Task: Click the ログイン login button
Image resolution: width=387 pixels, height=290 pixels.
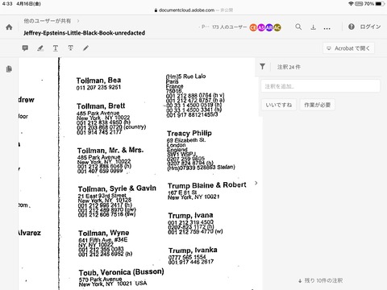Action: (x=370, y=27)
